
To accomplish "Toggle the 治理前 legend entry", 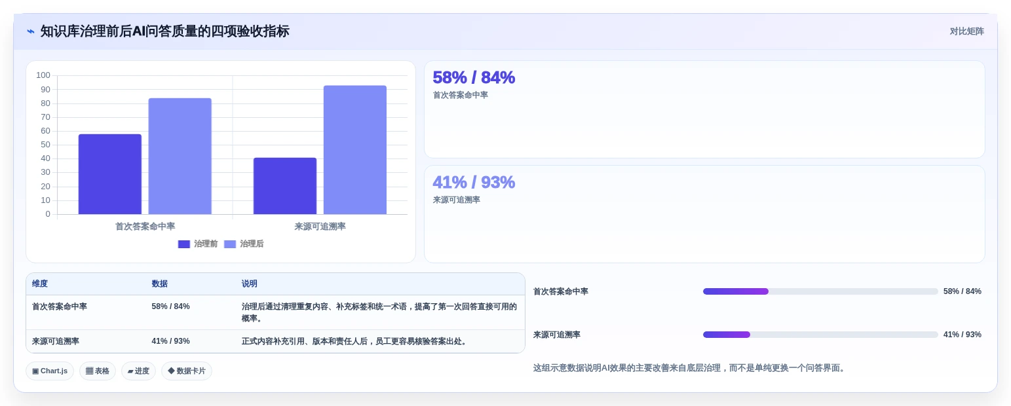I will 198,244.
